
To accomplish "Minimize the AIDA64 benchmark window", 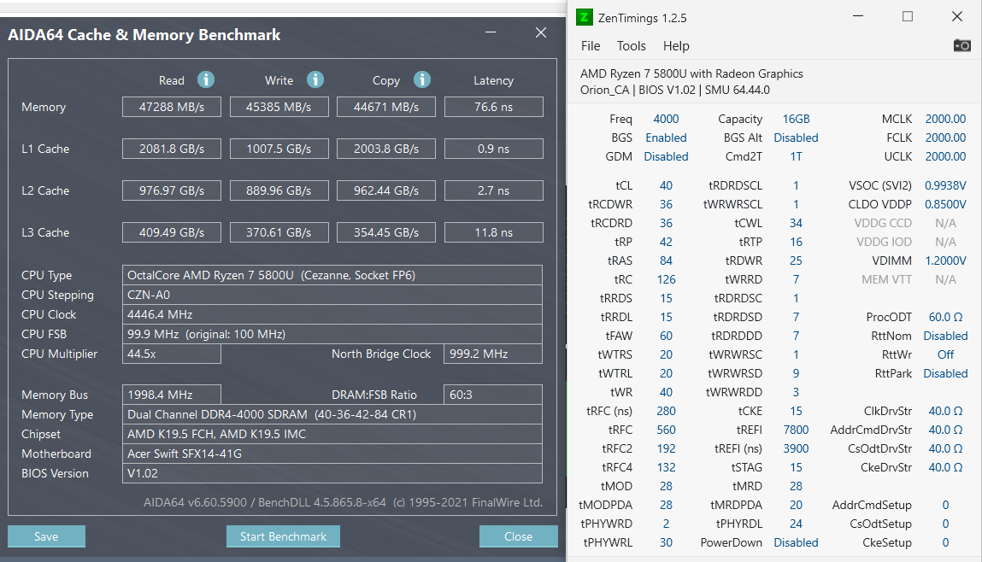I will point(491,32).
